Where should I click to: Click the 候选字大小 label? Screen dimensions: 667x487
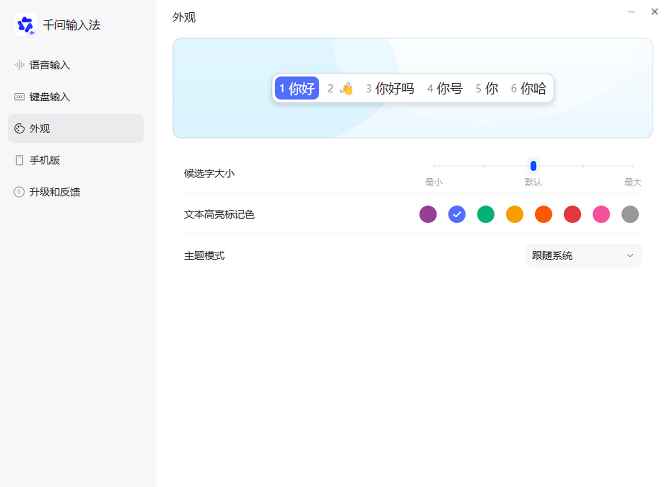click(210, 173)
